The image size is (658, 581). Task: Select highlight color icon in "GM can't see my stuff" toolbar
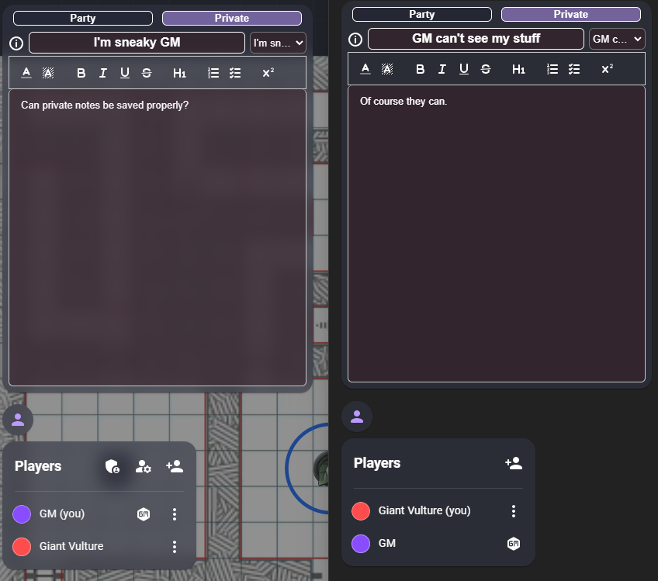387,69
